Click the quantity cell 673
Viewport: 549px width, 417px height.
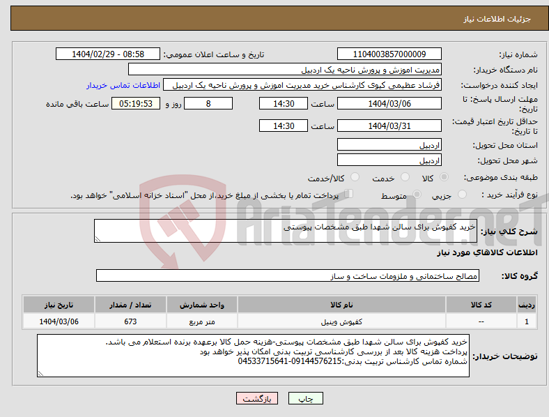(130, 321)
